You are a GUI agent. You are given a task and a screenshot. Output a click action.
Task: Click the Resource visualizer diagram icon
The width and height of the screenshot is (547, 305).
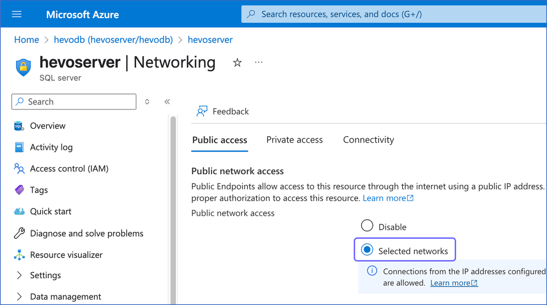[x=19, y=255]
